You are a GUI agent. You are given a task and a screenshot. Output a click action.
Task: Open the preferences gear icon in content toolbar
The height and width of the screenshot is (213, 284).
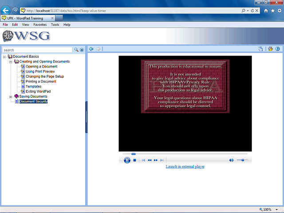tap(270, 49)
